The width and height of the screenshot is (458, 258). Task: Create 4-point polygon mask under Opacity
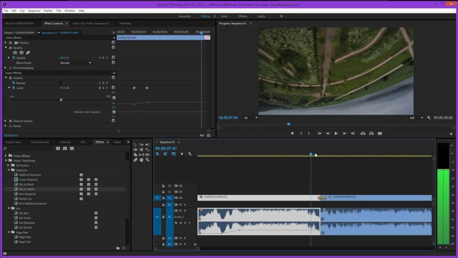[x=22, y=53]
